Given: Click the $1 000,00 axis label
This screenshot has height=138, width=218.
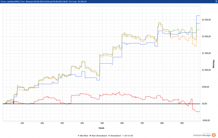Looking at the screenshot, I should (206, 70).
